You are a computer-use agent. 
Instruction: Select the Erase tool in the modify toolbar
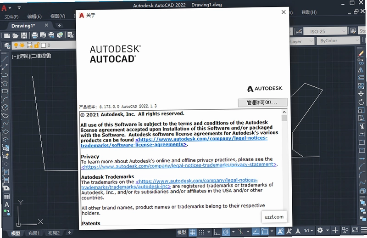(x=361, y=54)
